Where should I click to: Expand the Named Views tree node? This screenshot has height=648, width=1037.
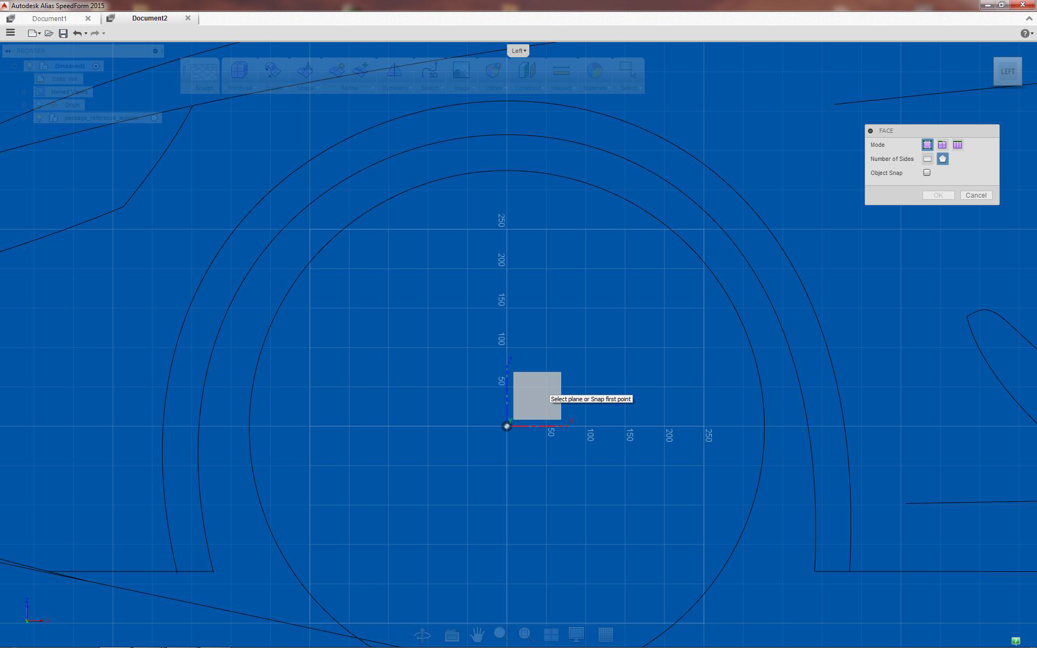click(x=24, y=92)
